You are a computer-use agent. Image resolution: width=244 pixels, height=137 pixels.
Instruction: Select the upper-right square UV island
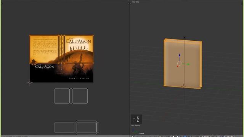[80, 96]
